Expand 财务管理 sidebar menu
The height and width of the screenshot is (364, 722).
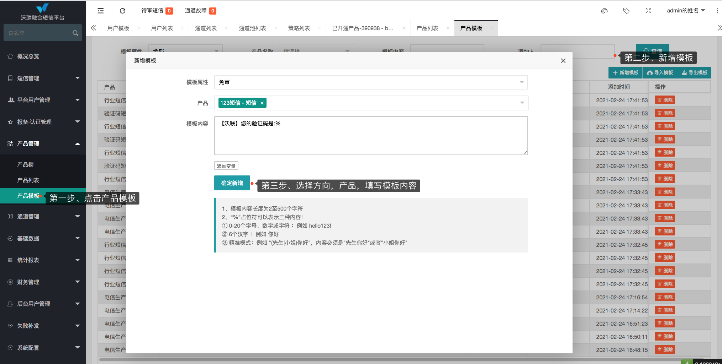(43, 282)
